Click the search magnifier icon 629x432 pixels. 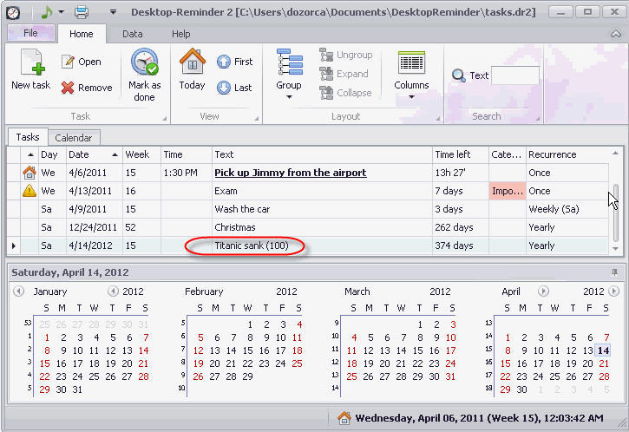tap(458, 75)
